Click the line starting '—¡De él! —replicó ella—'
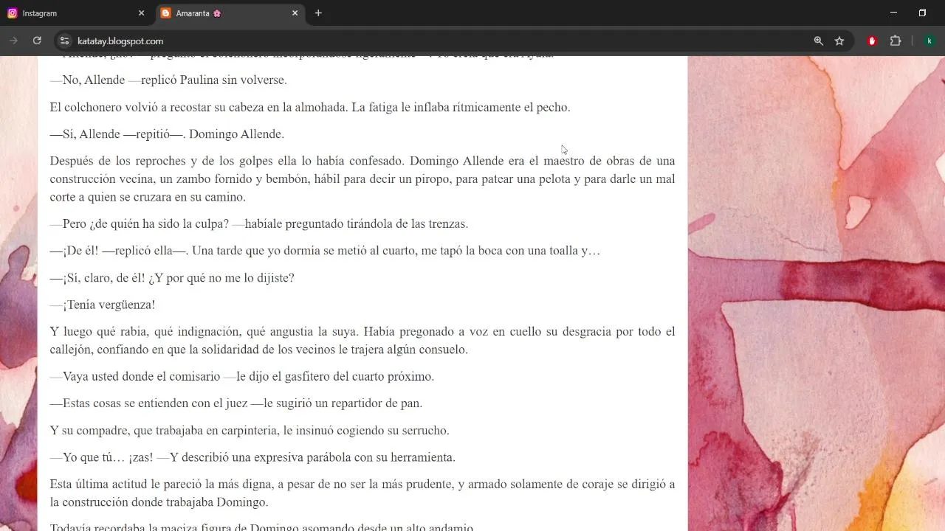 pos(325,251)
